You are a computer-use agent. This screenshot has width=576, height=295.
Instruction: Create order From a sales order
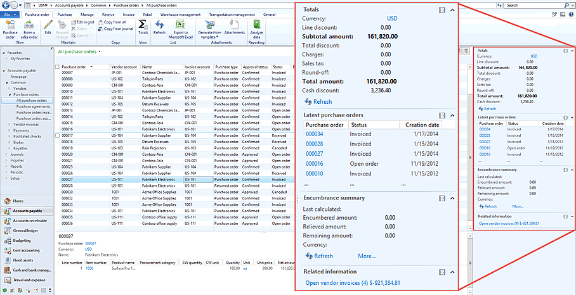(29, 29)
